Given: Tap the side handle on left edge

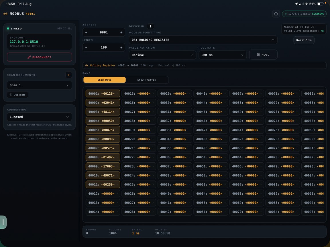Looking at the screenshot, I should (x=3, y=222).
